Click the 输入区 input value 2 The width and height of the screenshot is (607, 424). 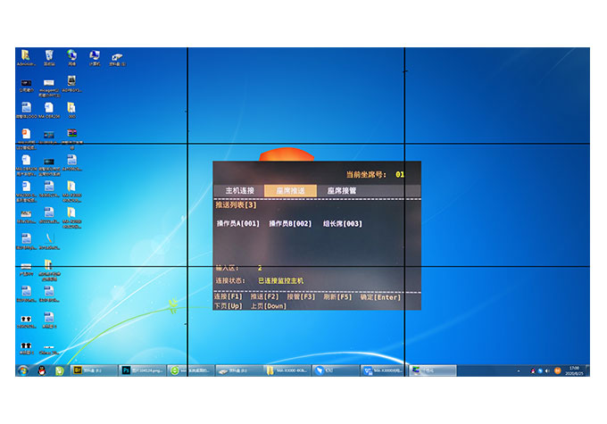260,268
